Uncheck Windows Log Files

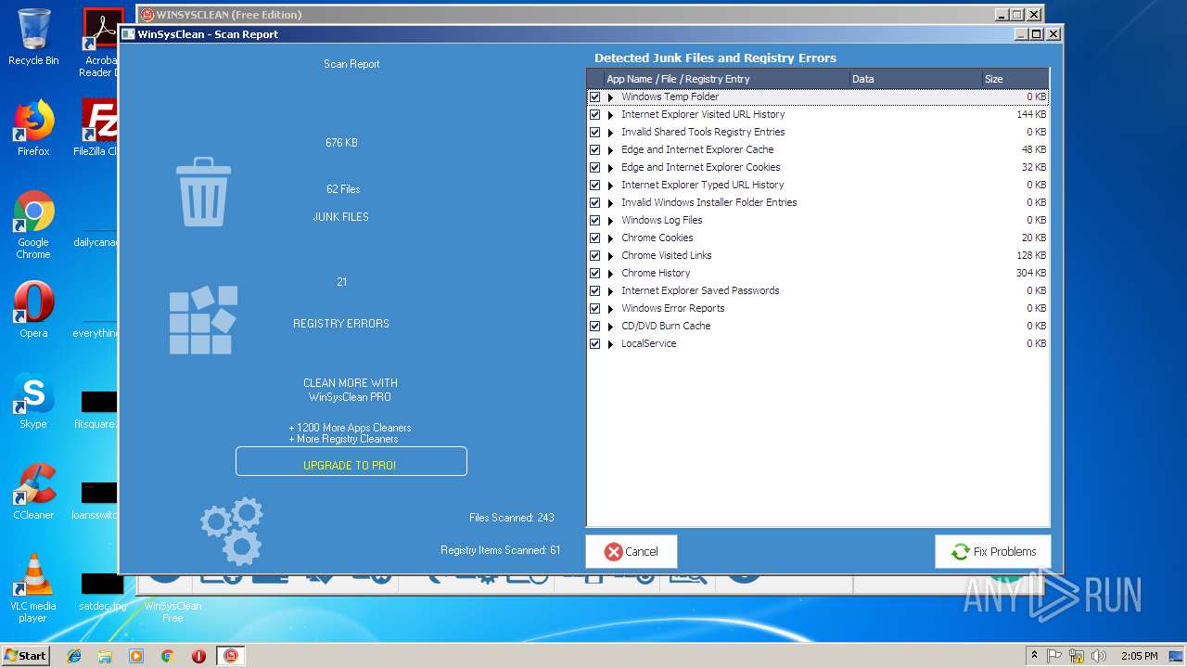595,220
